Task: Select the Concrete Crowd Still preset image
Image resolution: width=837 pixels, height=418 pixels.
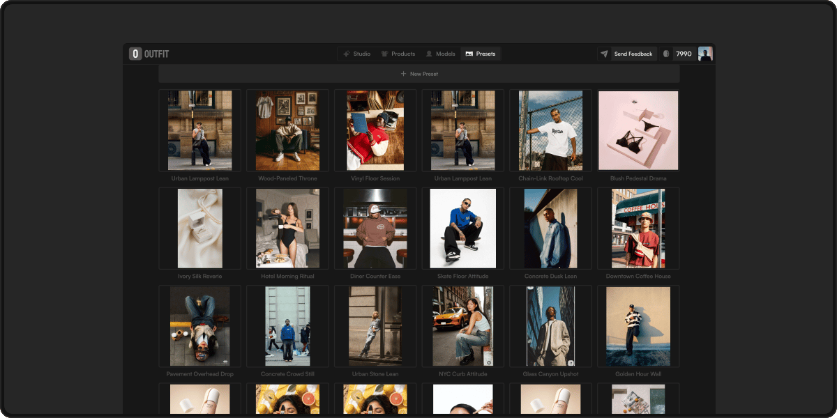Action: pos(287,326)
